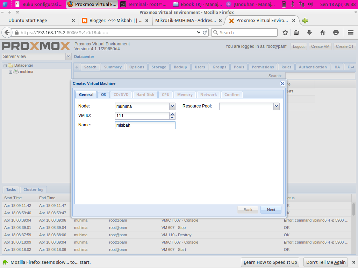Switch to the OS wizard tab

tap(103, 95)
